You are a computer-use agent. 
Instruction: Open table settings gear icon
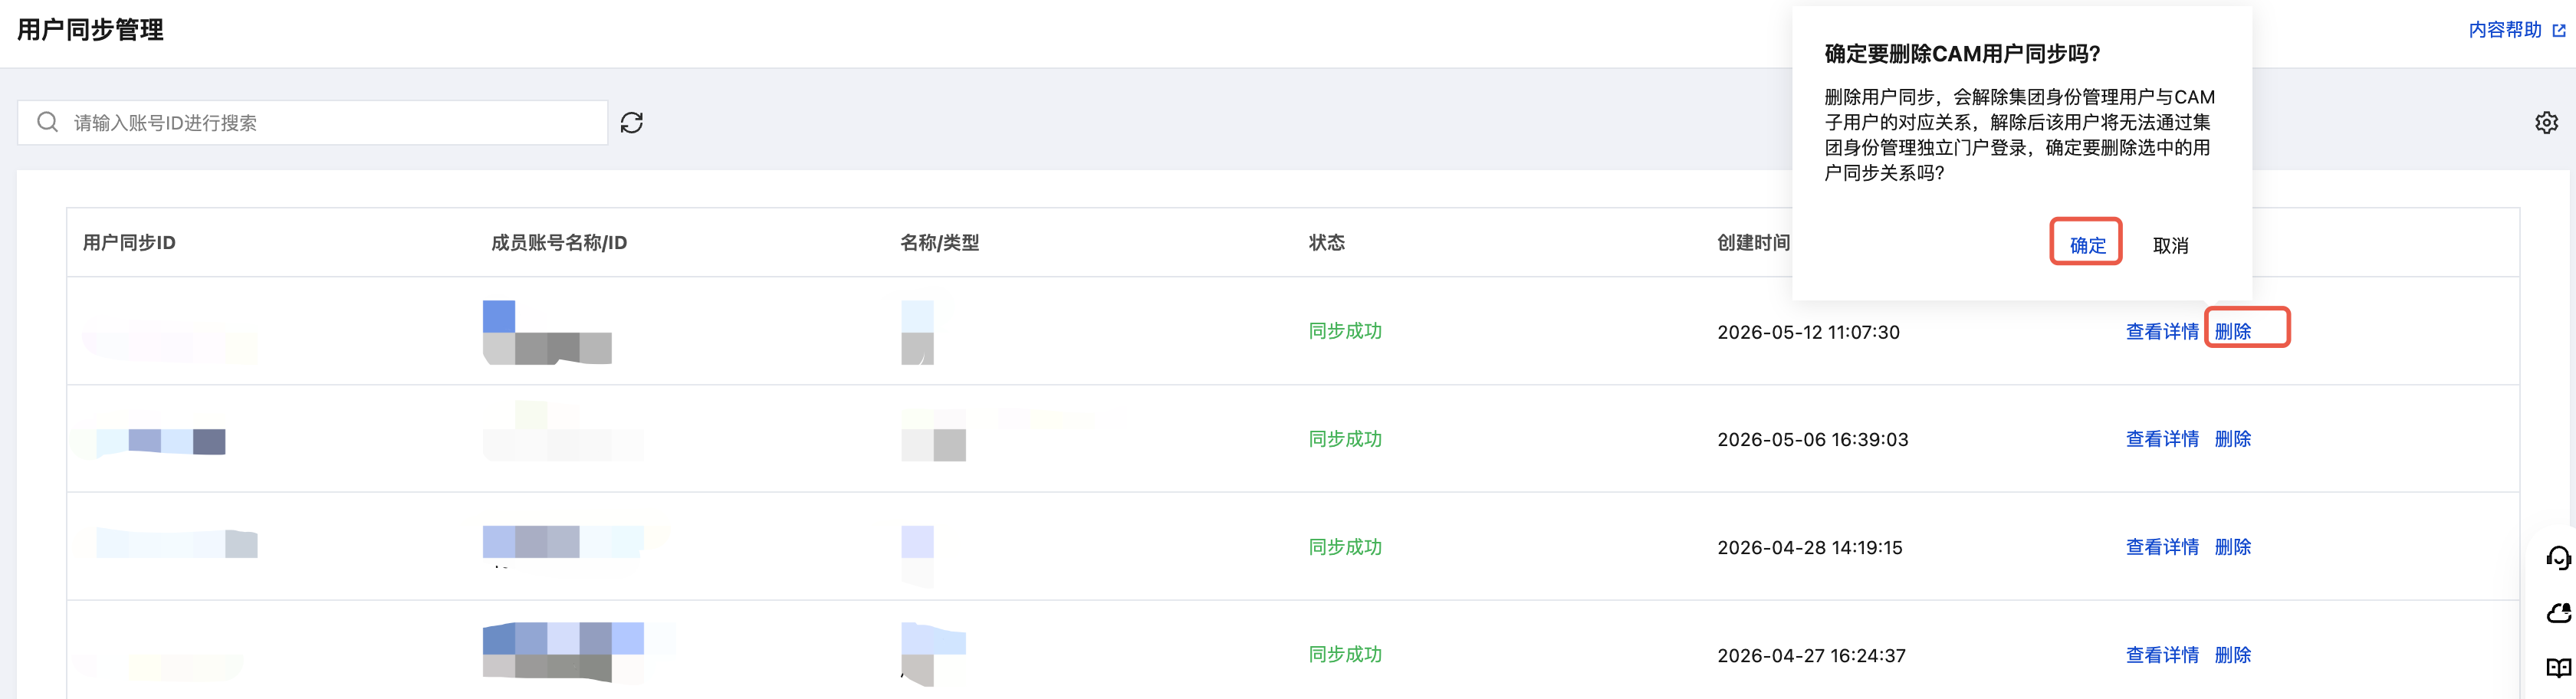tap(2546, 122)
